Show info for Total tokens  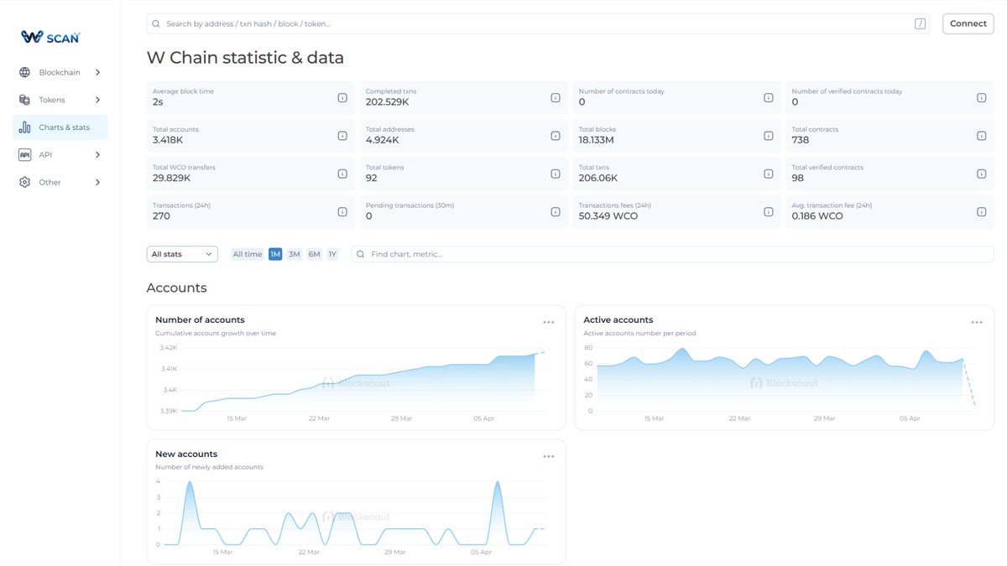[556, 174]
